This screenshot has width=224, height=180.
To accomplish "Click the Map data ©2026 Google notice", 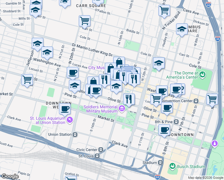I will coord(205,178).
